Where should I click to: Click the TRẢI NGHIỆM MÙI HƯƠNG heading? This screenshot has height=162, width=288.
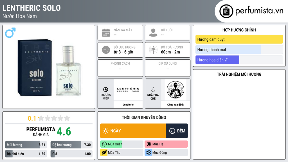[239, 74]
